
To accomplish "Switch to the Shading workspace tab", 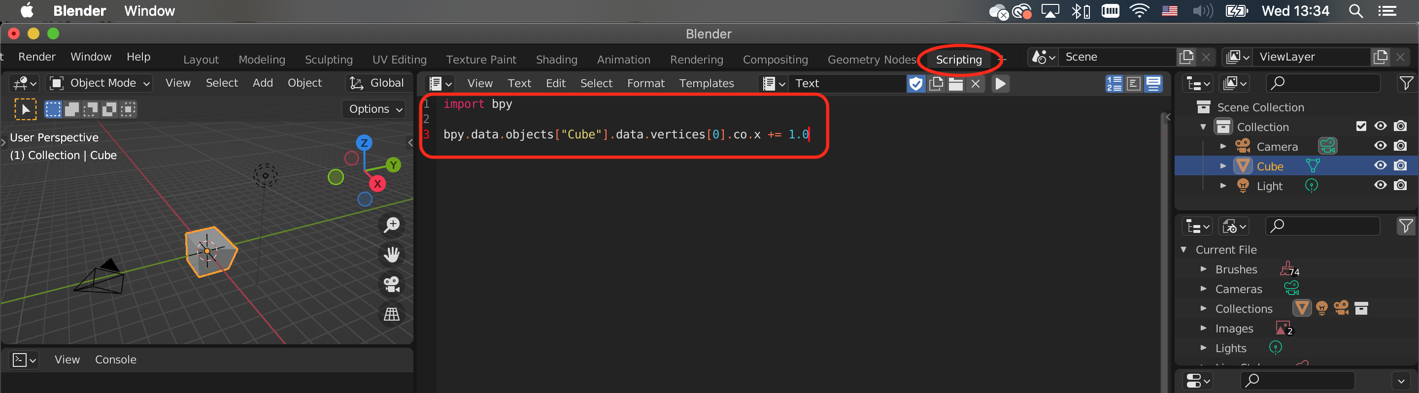I will (x=556, y=60).
